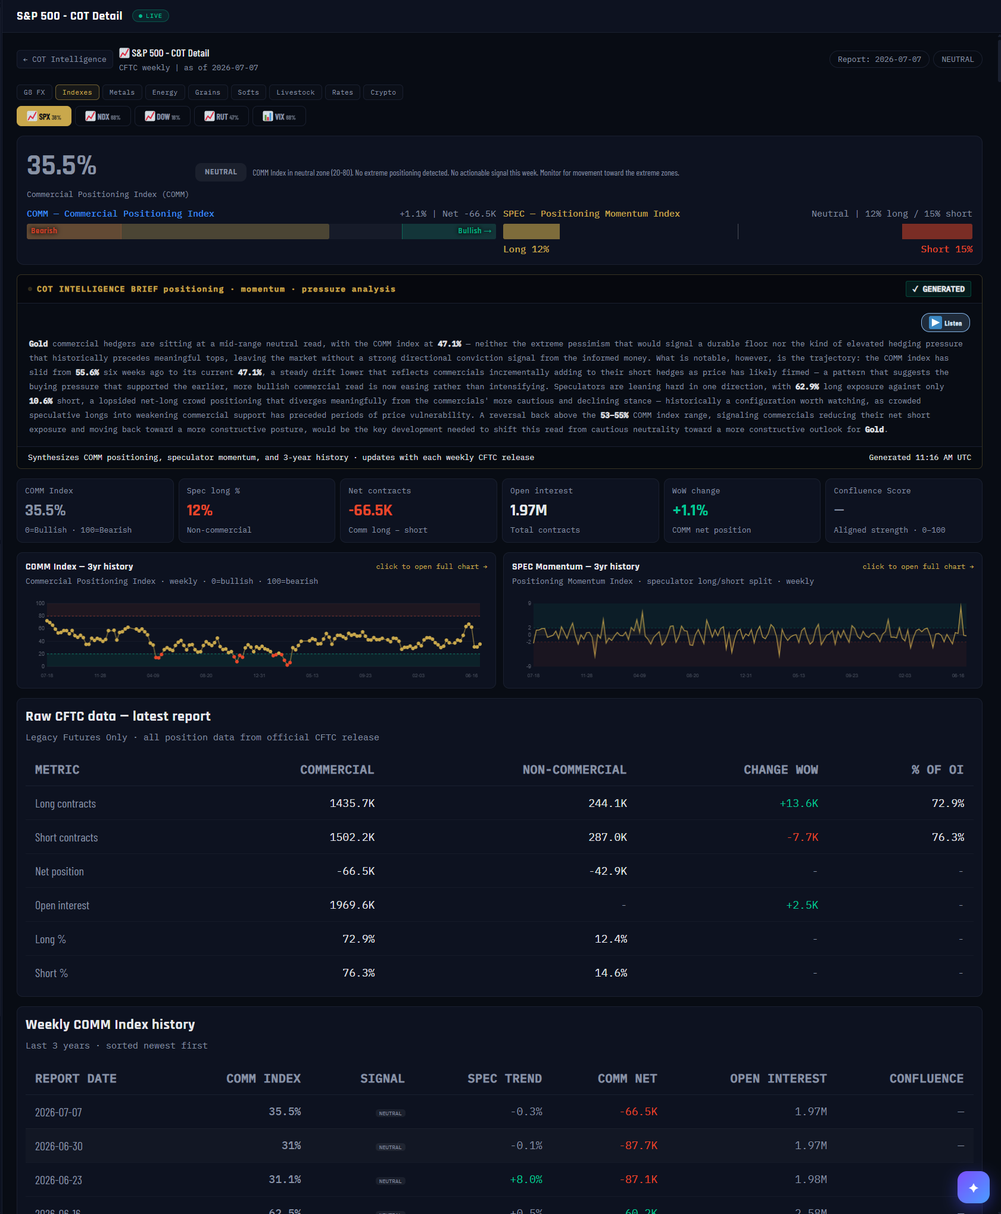
Task: Go back to COT Intelligence
Action: pos(65,60)
